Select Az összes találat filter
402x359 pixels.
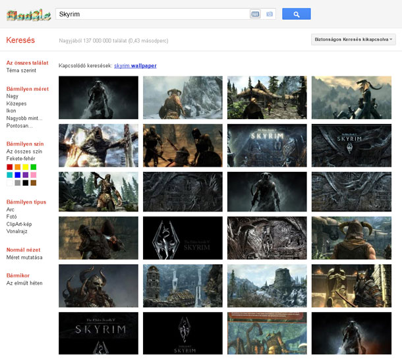pos(27,63)
